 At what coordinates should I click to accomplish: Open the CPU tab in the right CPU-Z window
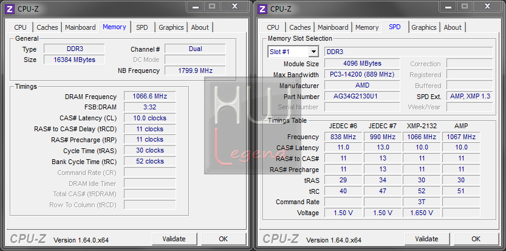273,27
